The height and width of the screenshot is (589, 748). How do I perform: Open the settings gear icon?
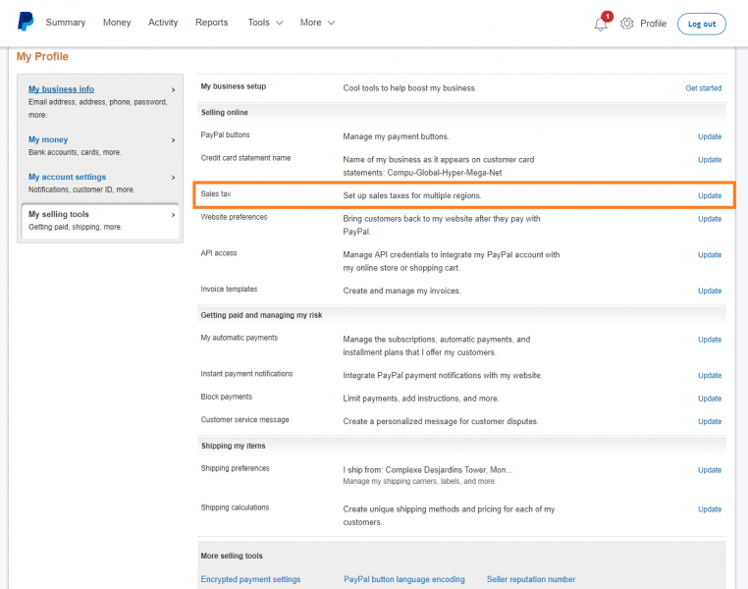click(x=627, y=24)
